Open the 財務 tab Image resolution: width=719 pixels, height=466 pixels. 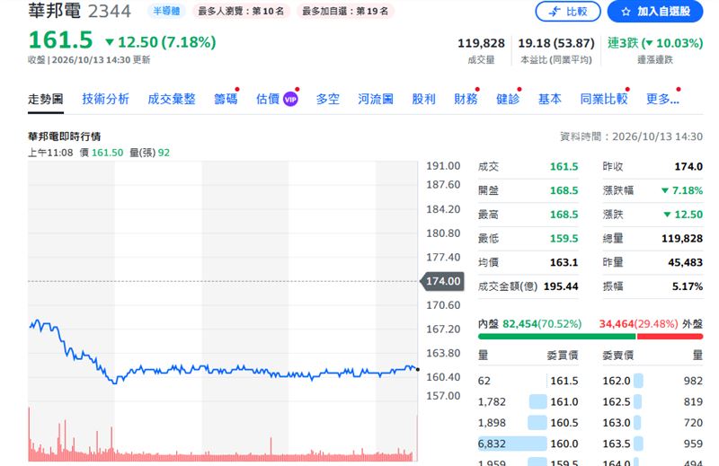click(x=466, y=99)
